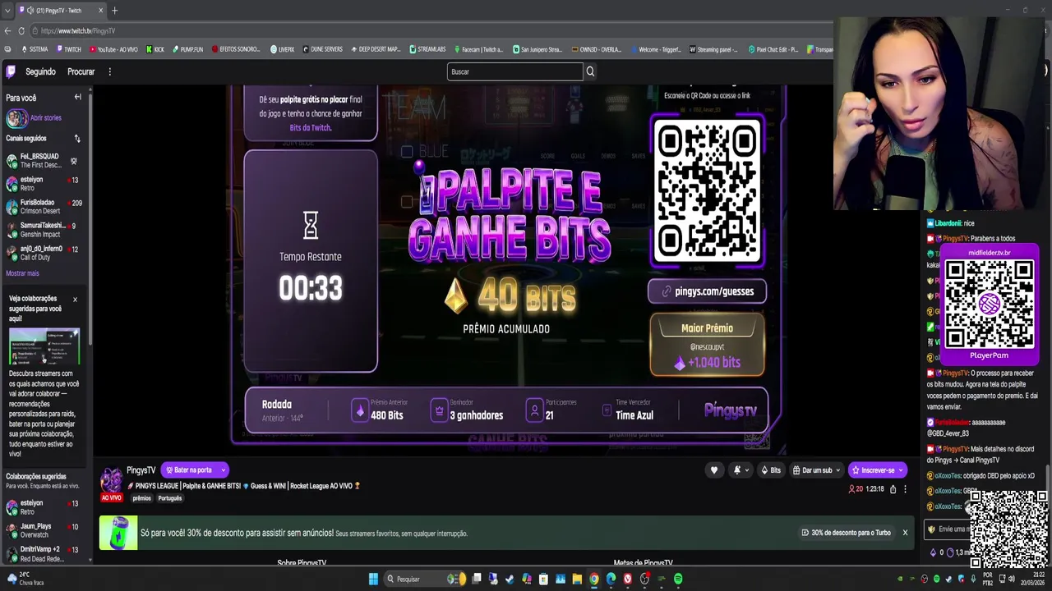Follow channel with the heart button
1052x591 pixels.
click(x=714, y=470)
